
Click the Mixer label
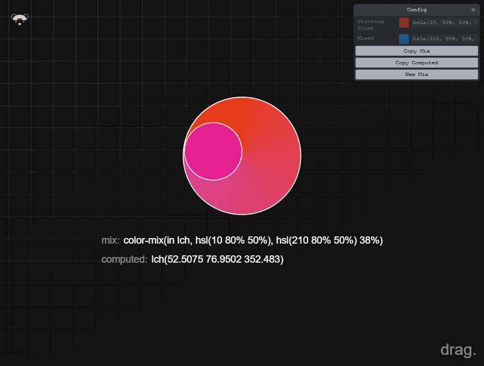pos(365,38)
